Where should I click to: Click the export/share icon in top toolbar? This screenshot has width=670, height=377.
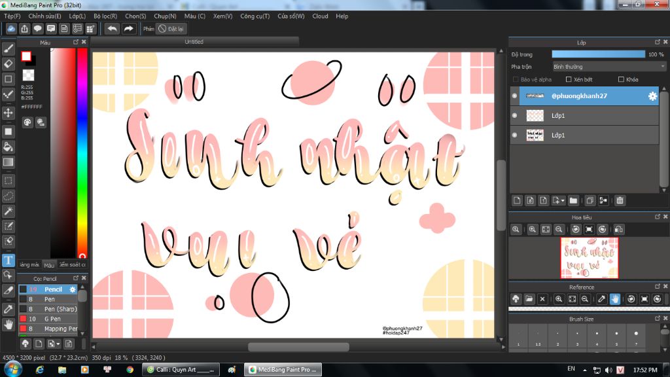[x=24, y=29]
